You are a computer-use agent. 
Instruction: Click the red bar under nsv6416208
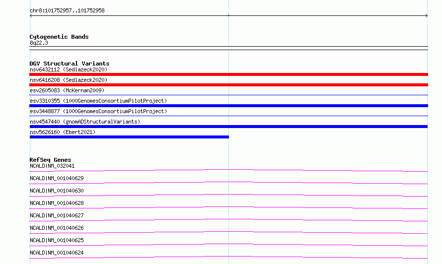[228, 85]
